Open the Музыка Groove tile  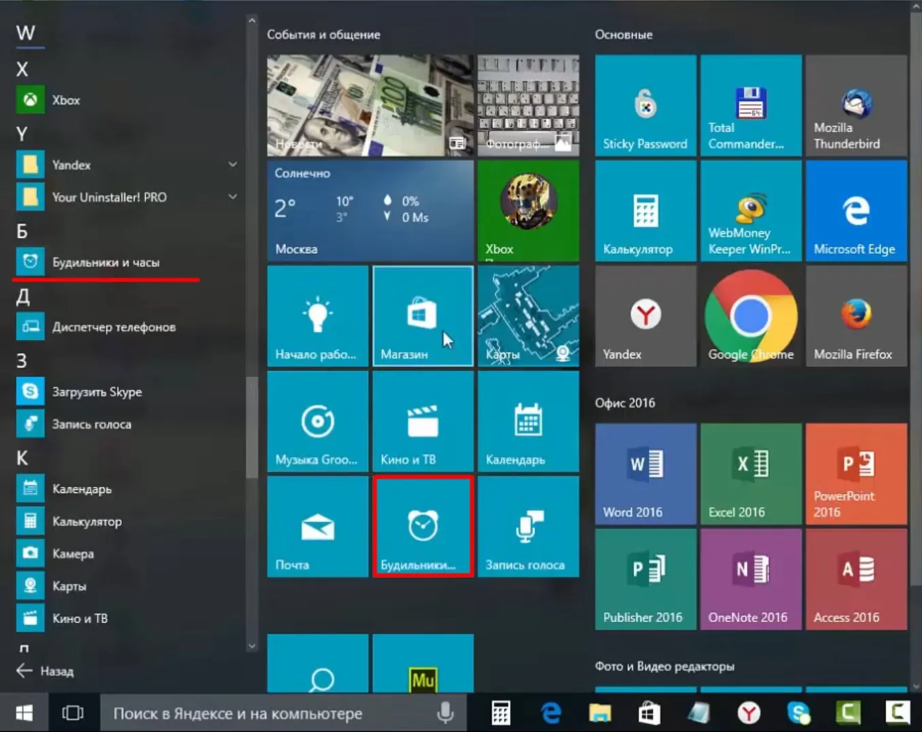tap(318, 421)
